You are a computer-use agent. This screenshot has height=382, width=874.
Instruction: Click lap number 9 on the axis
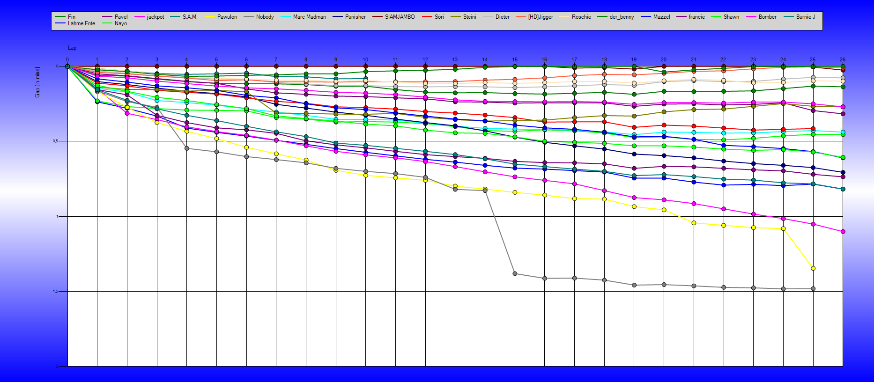click(x=336, y=60)
